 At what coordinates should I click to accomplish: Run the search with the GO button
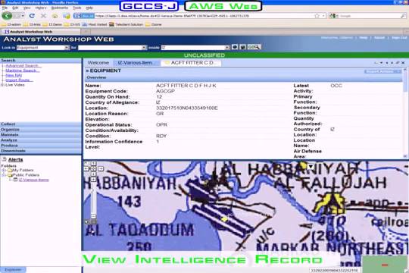click(254, 47)
